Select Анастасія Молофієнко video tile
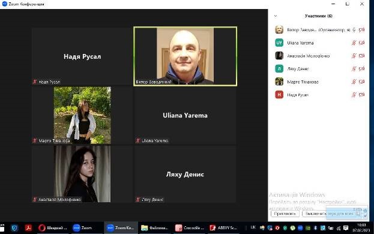This screenshot has height=234, width=374. click(82, 174)
